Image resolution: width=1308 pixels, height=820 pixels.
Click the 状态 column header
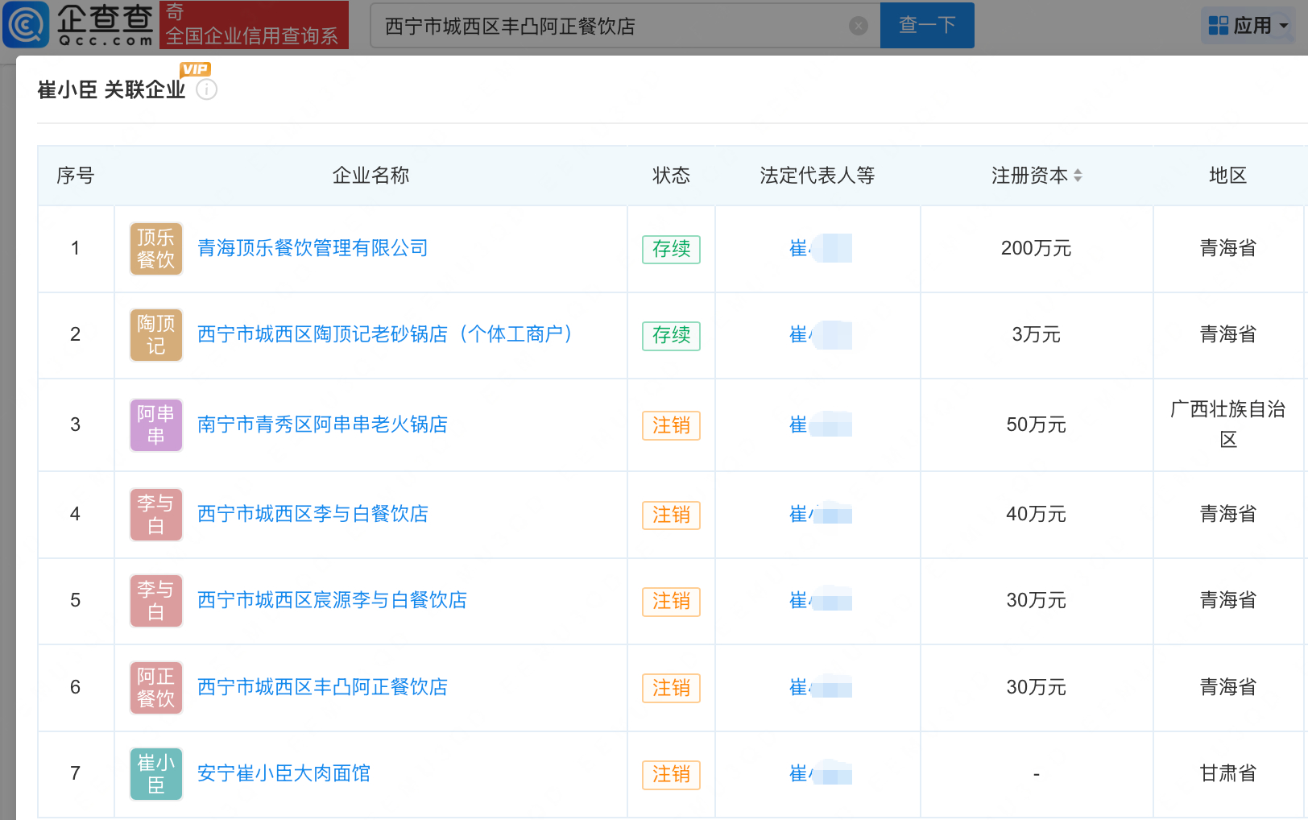[x=671, y=176]
